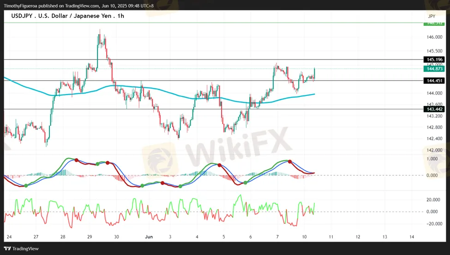The image size is (450, 255).
Task: Click the TimothyFigueroa published on TradingView.com caption
Action: click(78, 6)
